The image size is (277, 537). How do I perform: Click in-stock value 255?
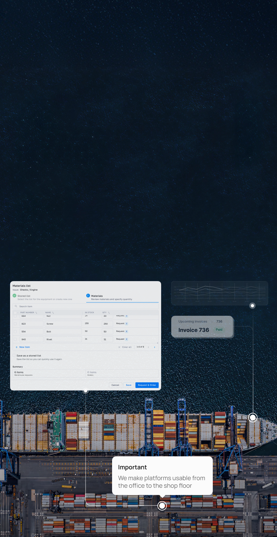click(x=87, y=323)
